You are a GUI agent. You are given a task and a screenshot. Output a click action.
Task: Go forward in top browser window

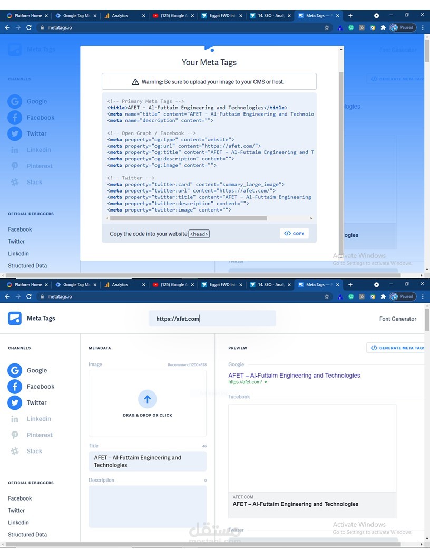click(x=18, y=27)
